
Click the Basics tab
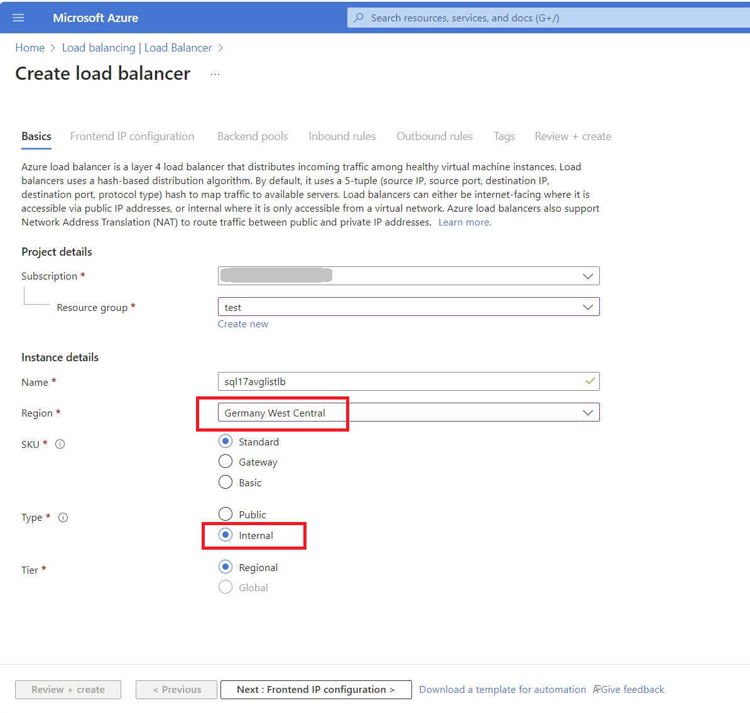(x=36, y=136)
